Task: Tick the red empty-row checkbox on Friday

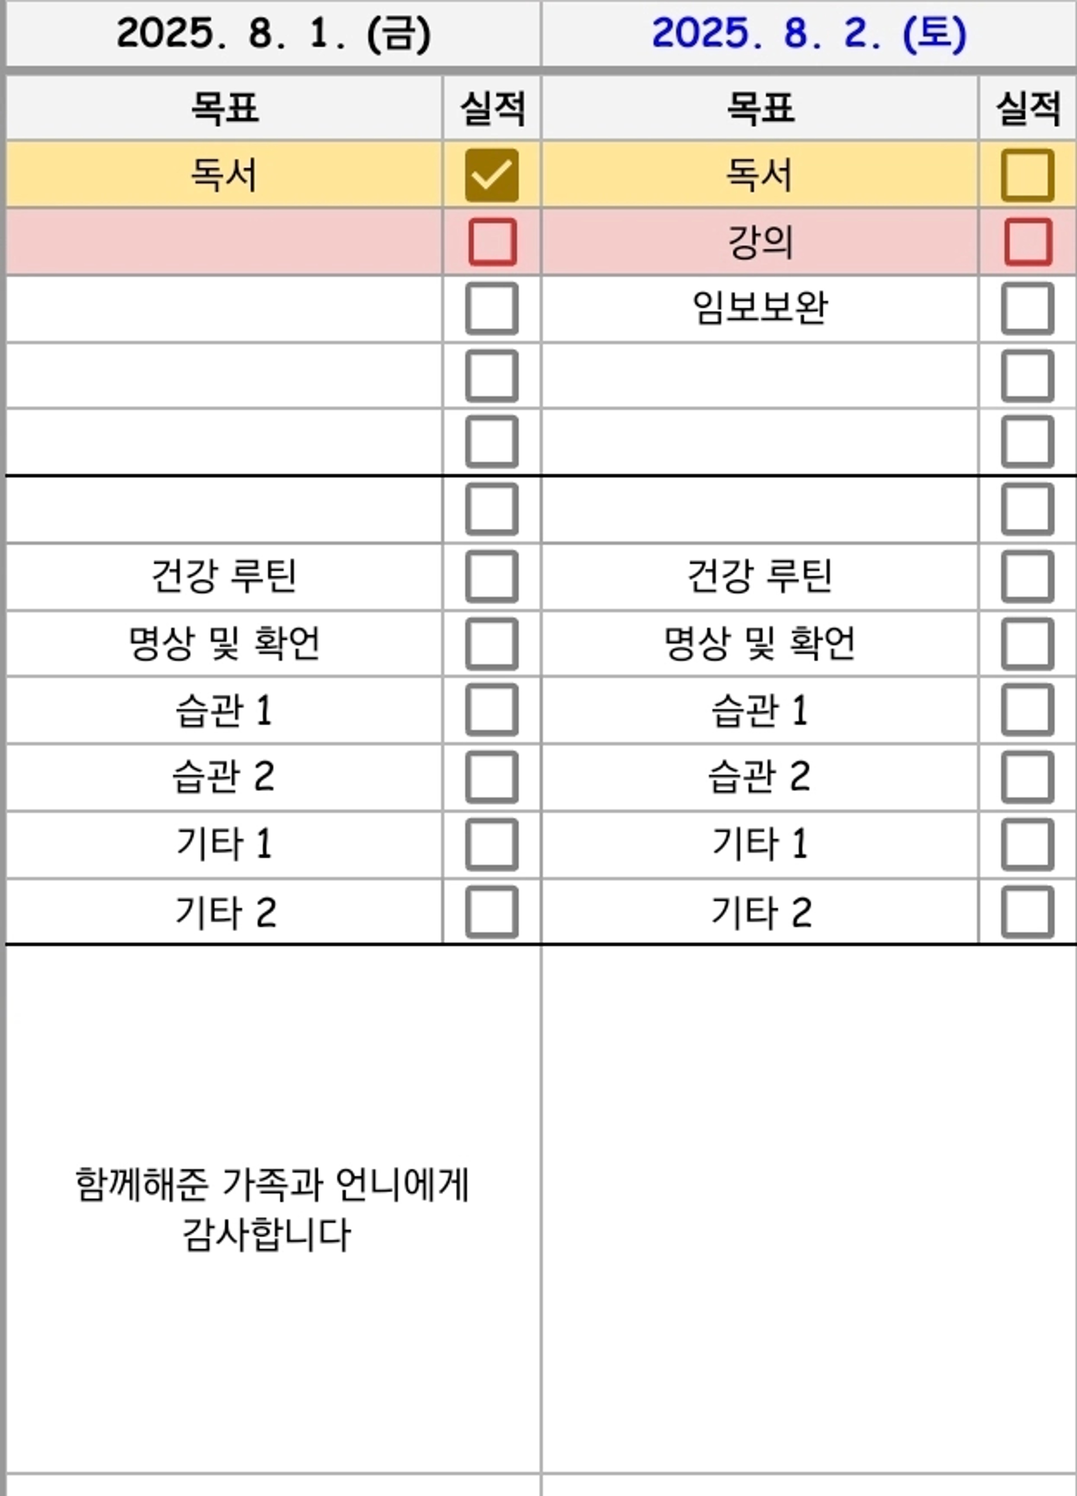Action: 492,241
